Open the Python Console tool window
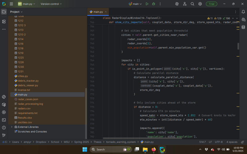This screenshot has height=154, width=247. 4,97
